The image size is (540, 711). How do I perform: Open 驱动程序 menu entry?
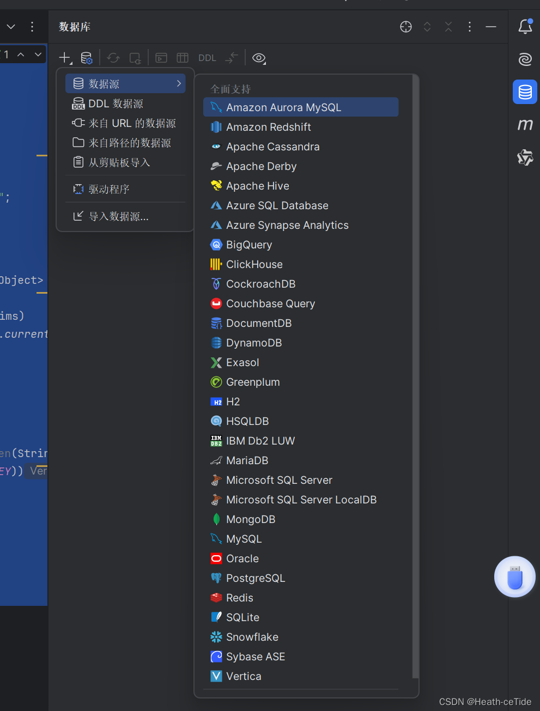point(125,189)
